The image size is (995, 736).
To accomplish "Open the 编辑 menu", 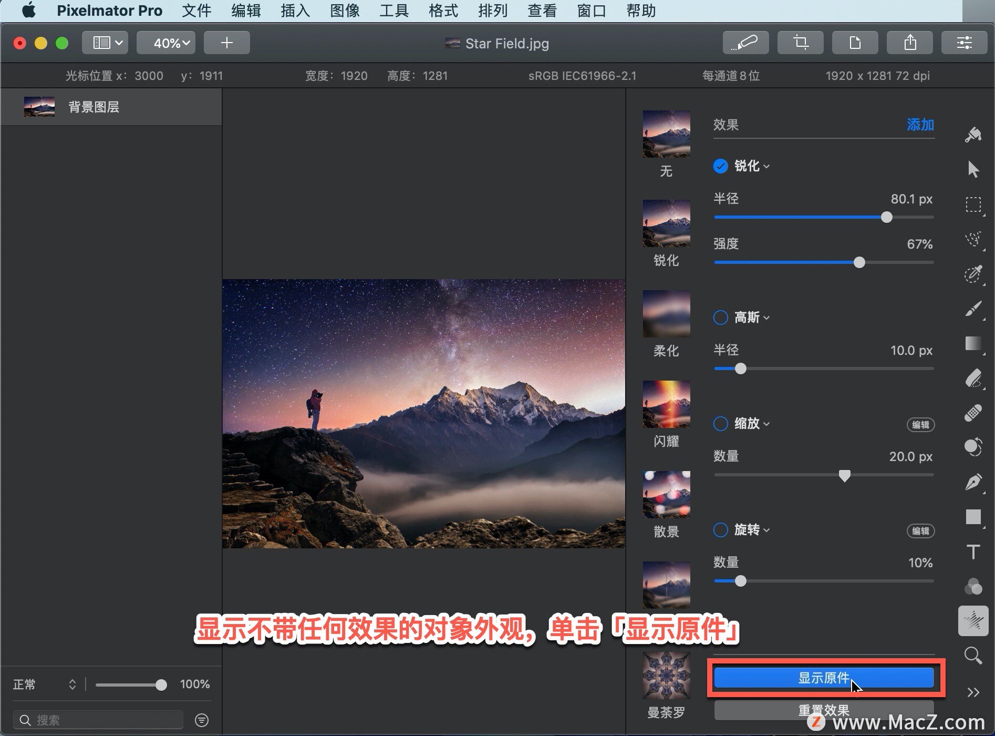I will (x=246, y=11).
